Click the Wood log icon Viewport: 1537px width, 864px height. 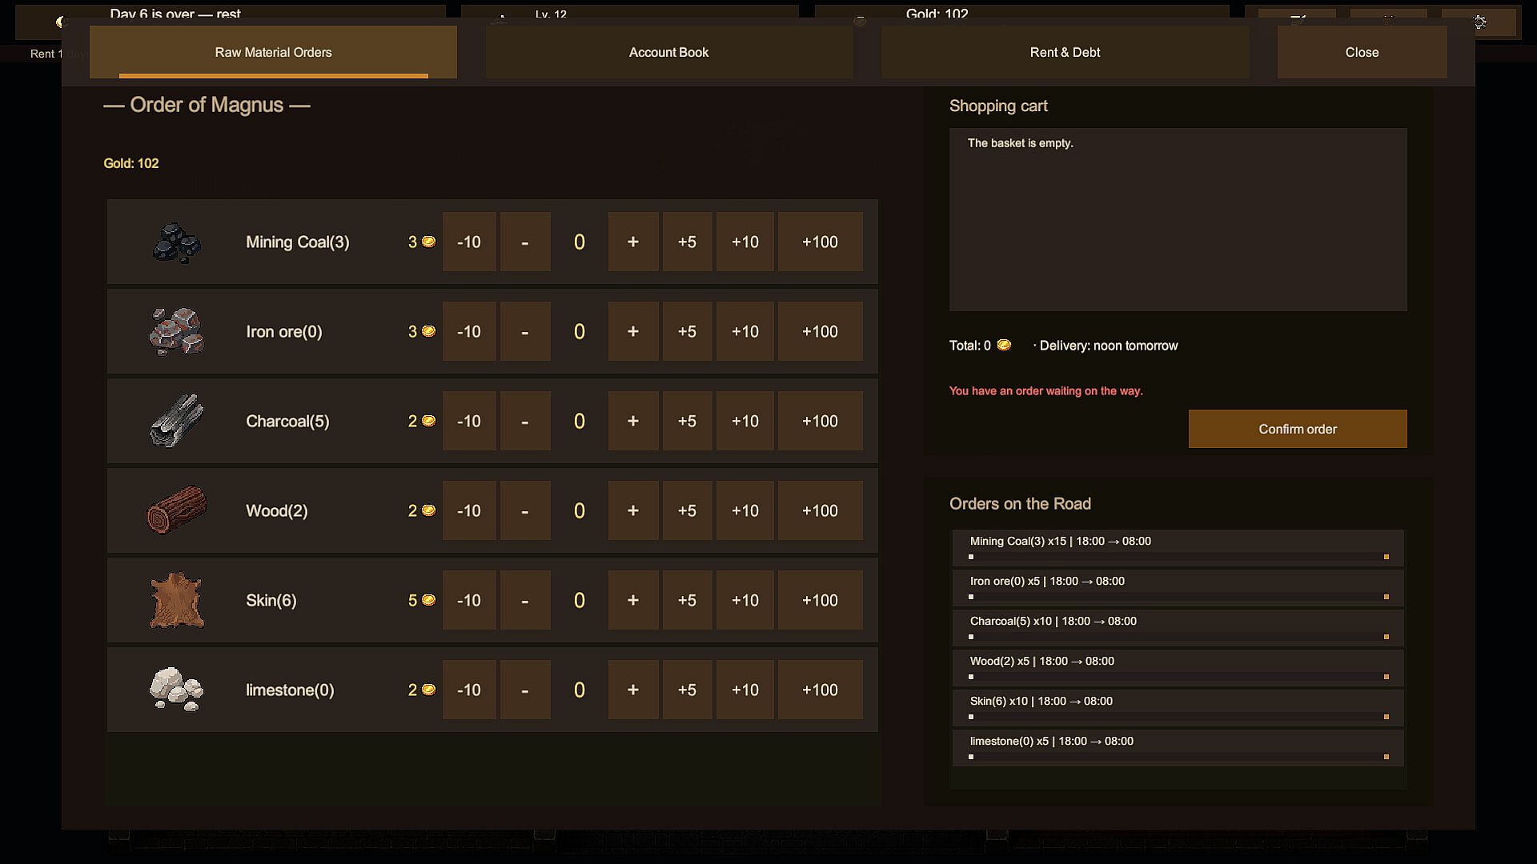(x=177, y=510)
